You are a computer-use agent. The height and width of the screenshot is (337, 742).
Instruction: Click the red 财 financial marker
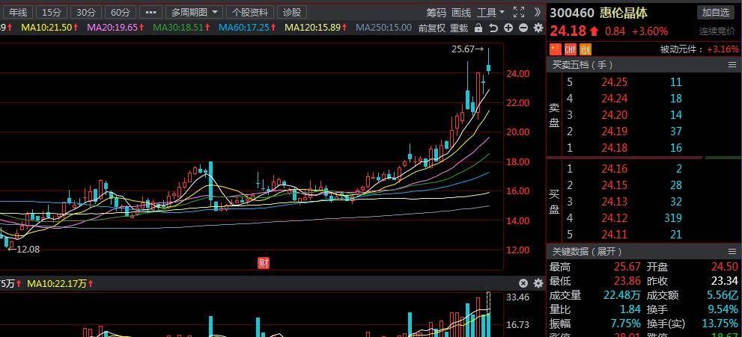point(263,262)
